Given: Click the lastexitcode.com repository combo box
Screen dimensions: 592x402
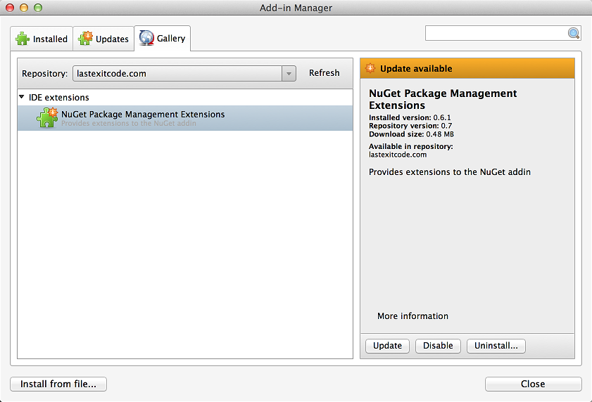Looking at the screenshot, I should [184, 74].
